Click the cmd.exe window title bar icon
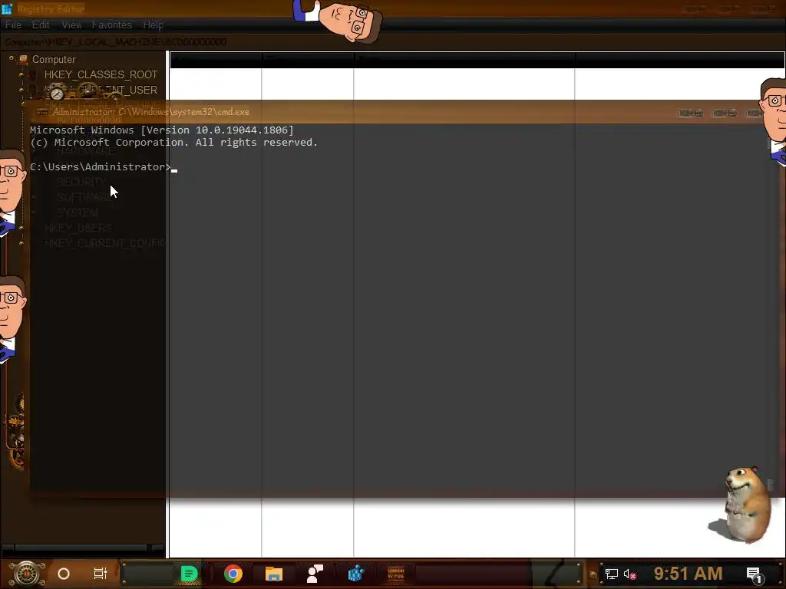 (x=42, y=112)
